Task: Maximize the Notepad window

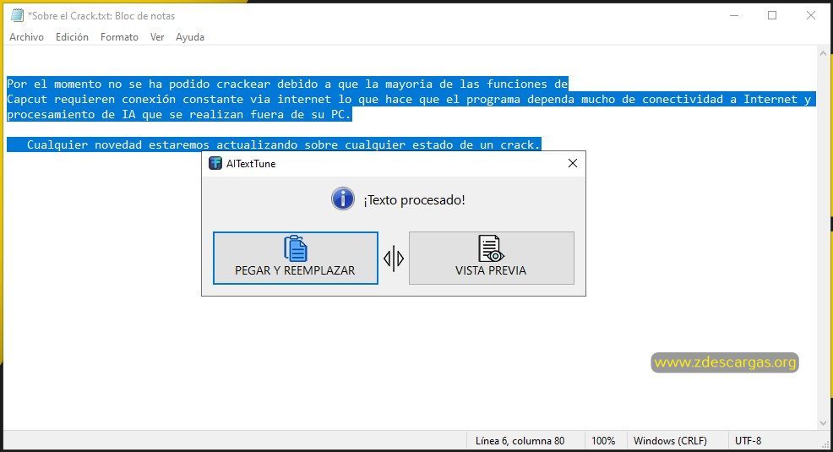Action: pos(772,15)
